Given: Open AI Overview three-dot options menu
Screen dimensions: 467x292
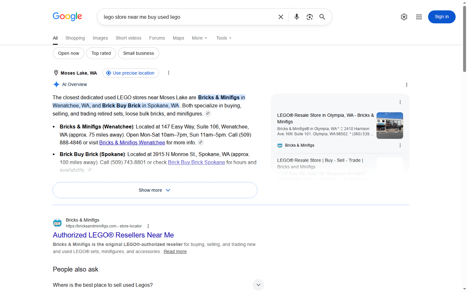Looking at the screenshot, I should click(x=407, y=85).
